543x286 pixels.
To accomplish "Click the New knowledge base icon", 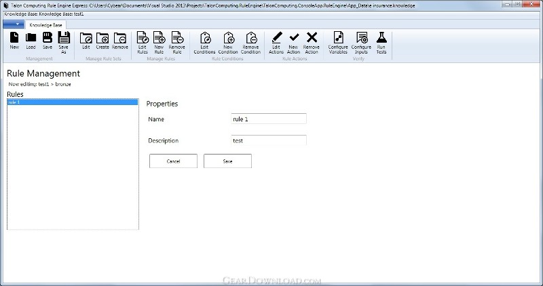I will [x=14, y=37].
